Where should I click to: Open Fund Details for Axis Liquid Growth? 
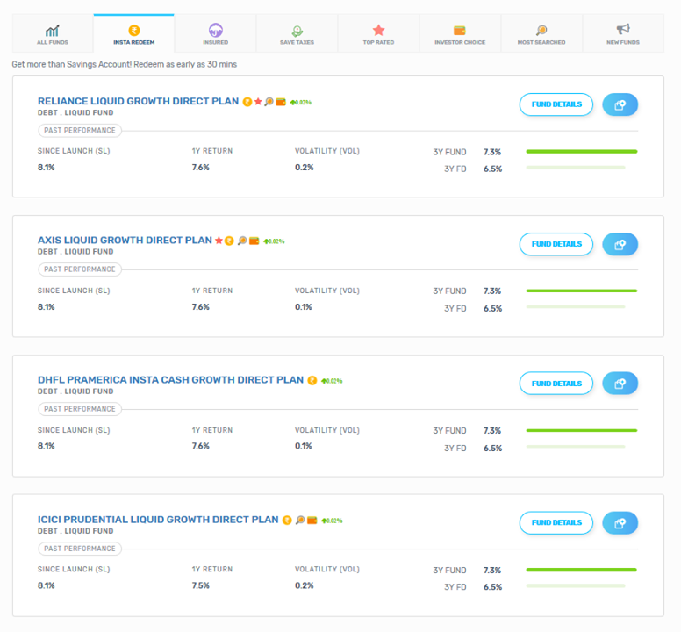(x=556, y=245)
